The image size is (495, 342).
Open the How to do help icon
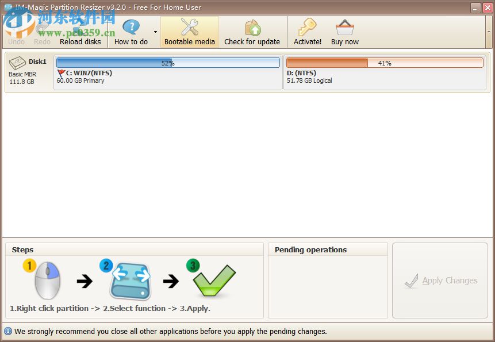tap(131, 28)
